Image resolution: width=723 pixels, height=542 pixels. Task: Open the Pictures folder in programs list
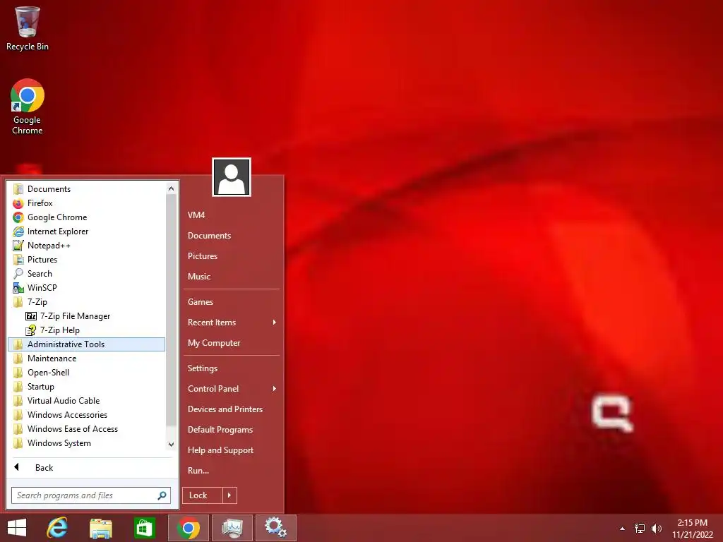point(86,260)
